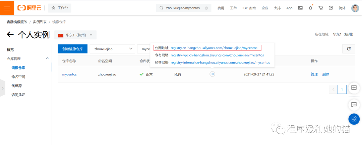Open the registry-internal 经典网络 address link

tap(220, 62)
